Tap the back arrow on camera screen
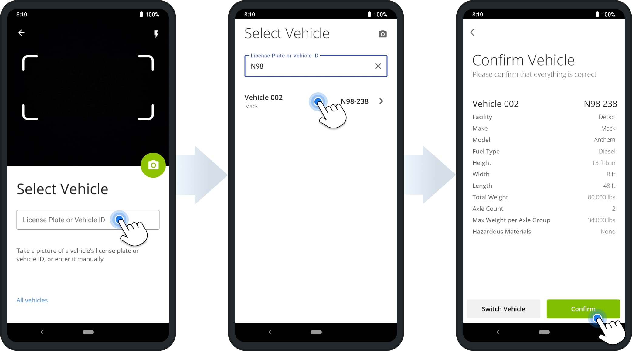Image resolution: width=632 pixels, height=351 pixels. point(22,32)
